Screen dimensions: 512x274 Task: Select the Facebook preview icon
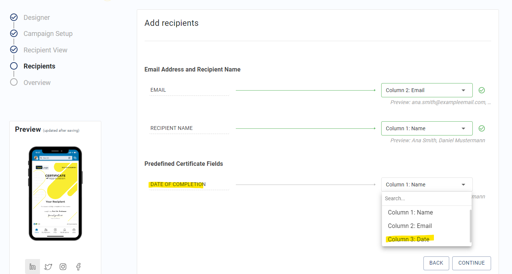(78, 267)
